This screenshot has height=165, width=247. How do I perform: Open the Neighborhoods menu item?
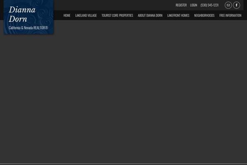point(204,16)
